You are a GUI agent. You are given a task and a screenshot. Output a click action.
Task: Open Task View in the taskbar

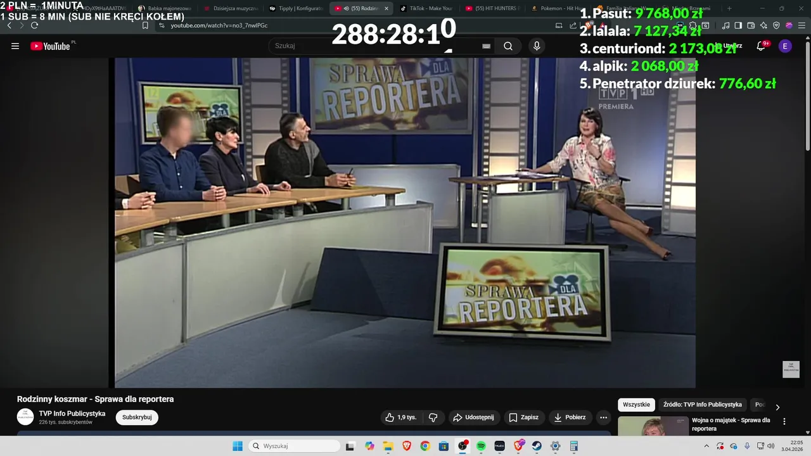[350, 446]
